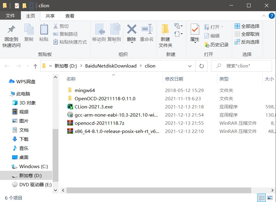
Task: Click the New folder icon in the title bar
Action: 24,6
